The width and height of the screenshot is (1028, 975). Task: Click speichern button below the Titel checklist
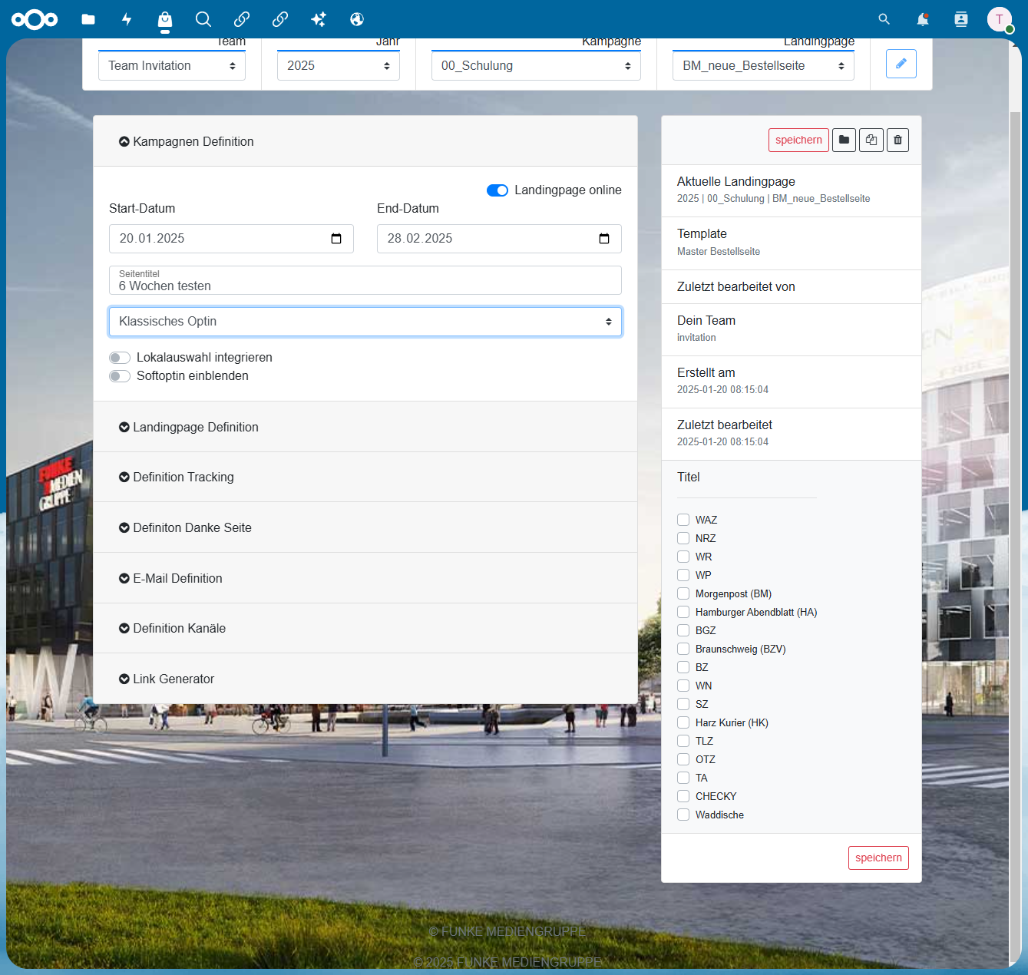(878, 858)
